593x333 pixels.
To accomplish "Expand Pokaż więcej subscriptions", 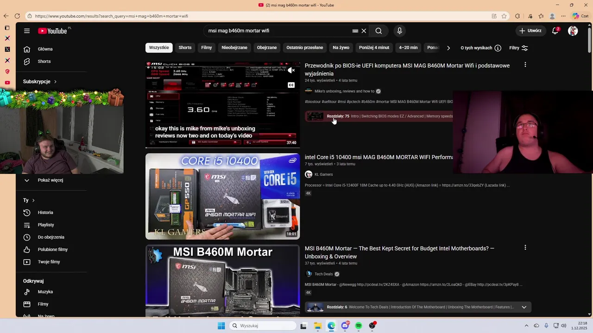I will pos(50,180).
